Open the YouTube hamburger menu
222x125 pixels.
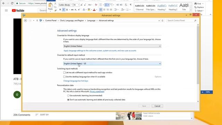click(6, 10)
